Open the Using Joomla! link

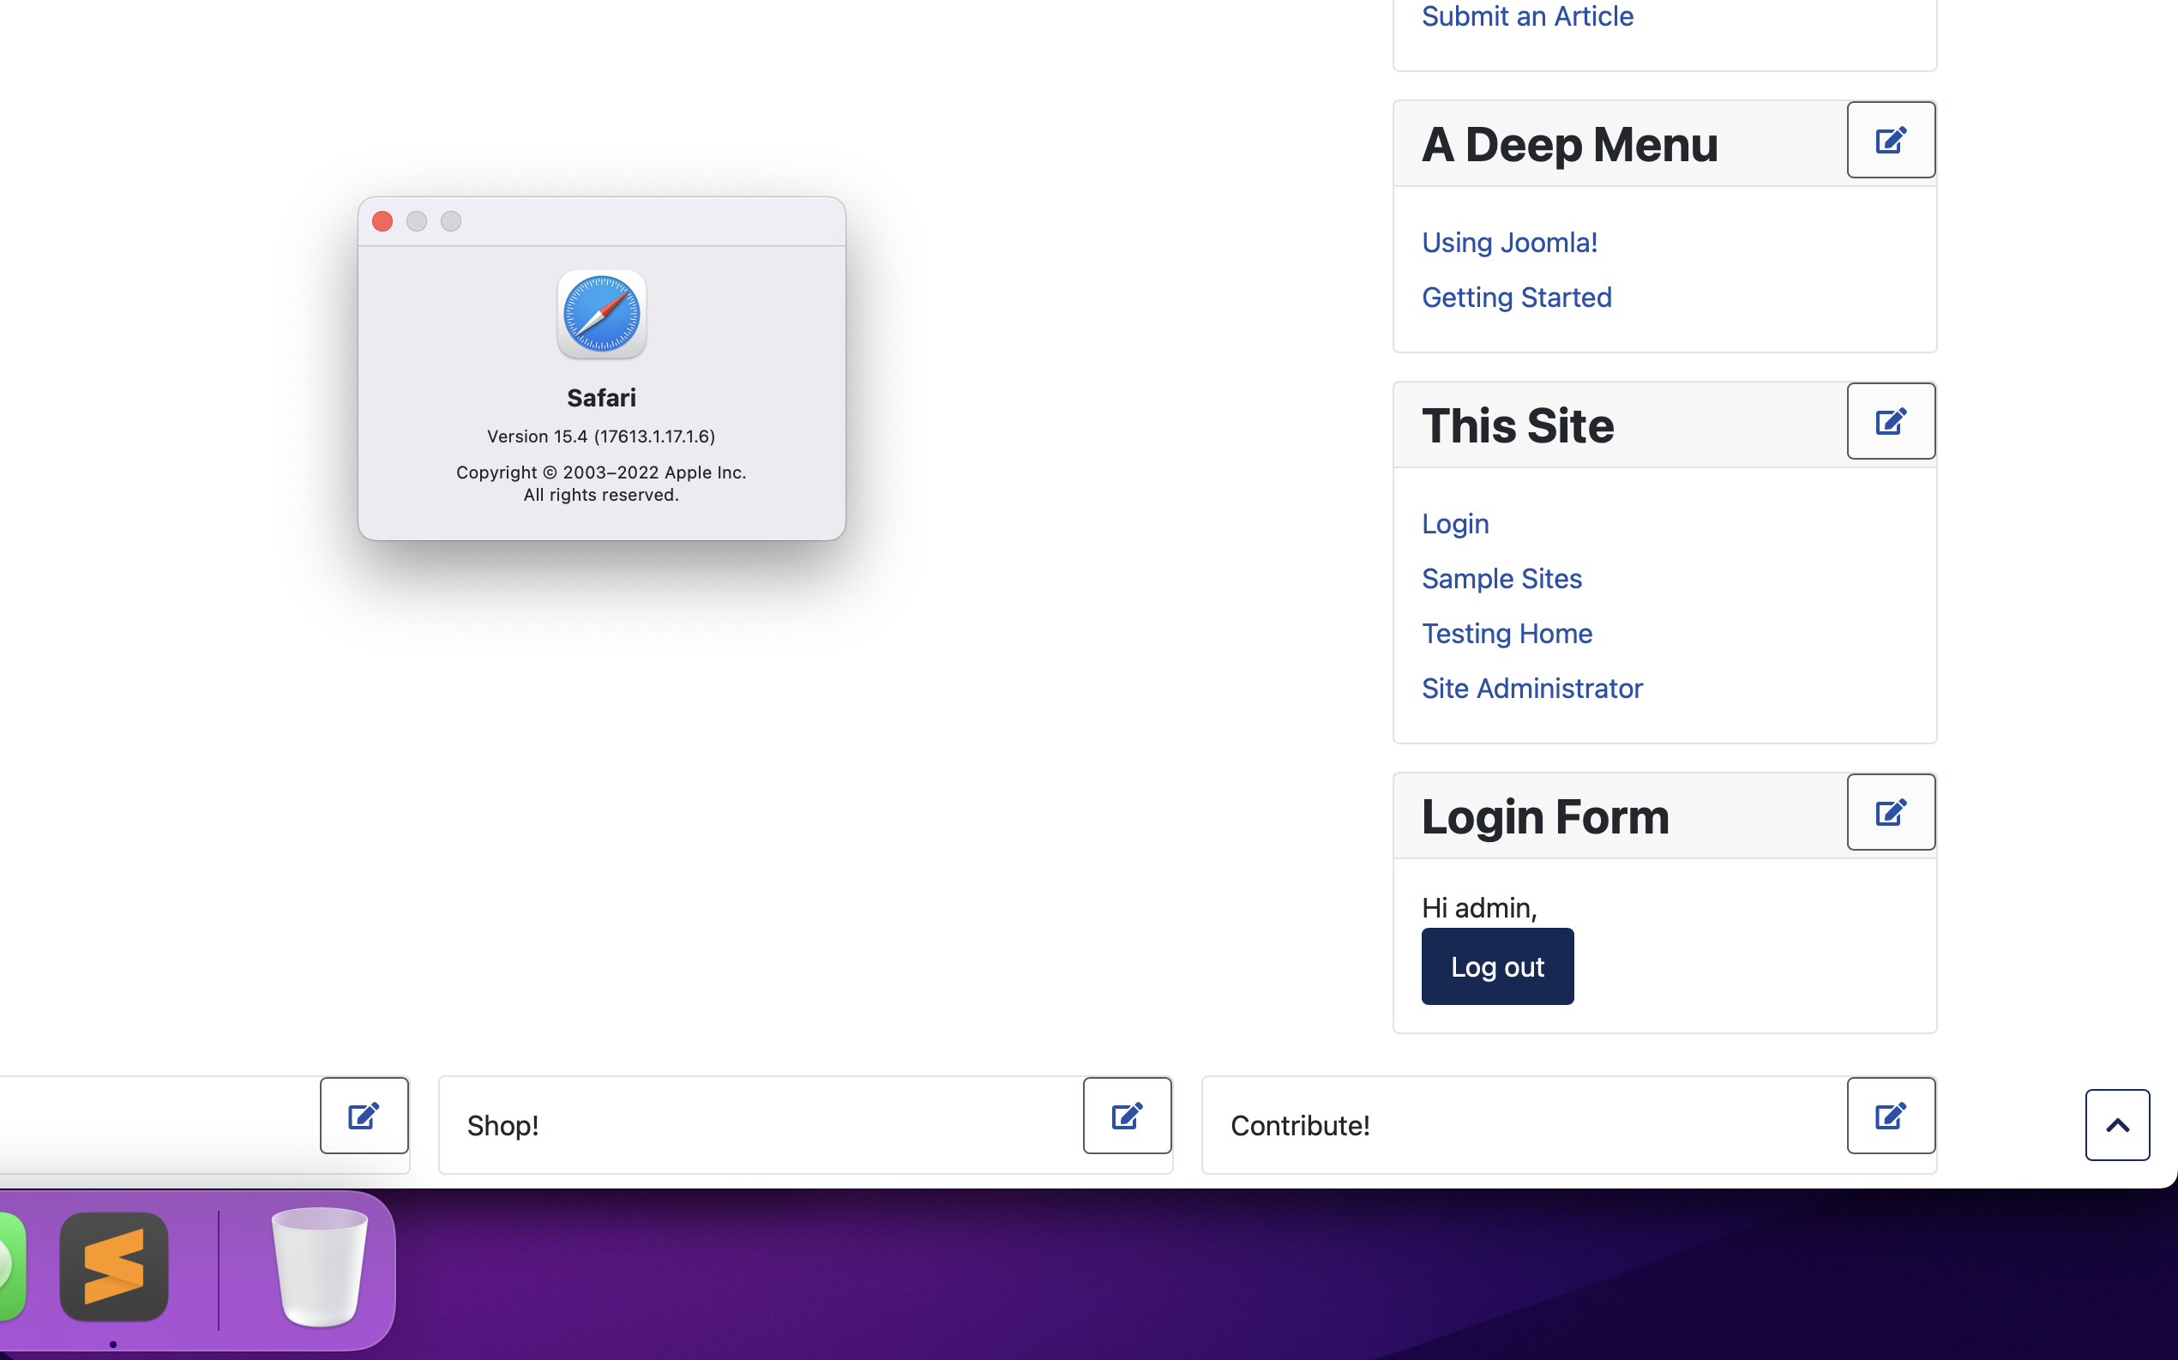click(x=1509, y=242)
